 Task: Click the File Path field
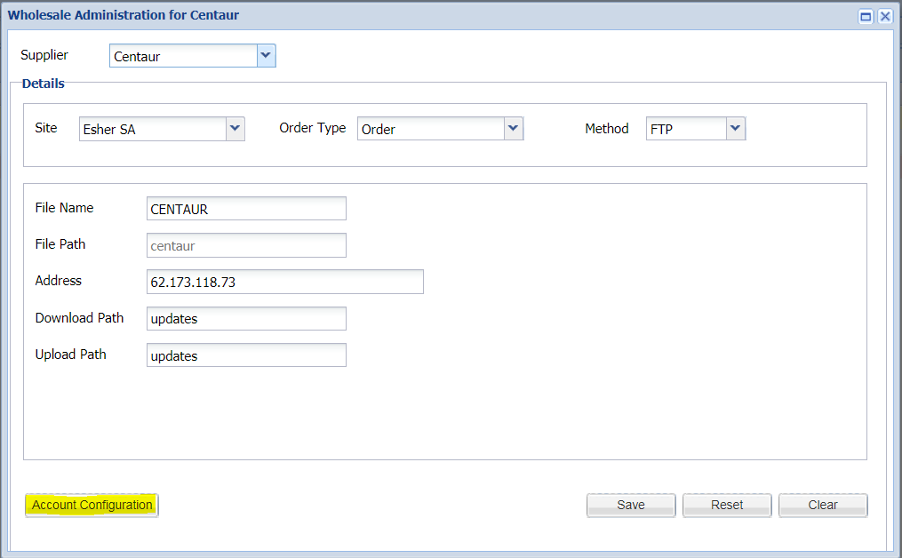pos(246,245)
